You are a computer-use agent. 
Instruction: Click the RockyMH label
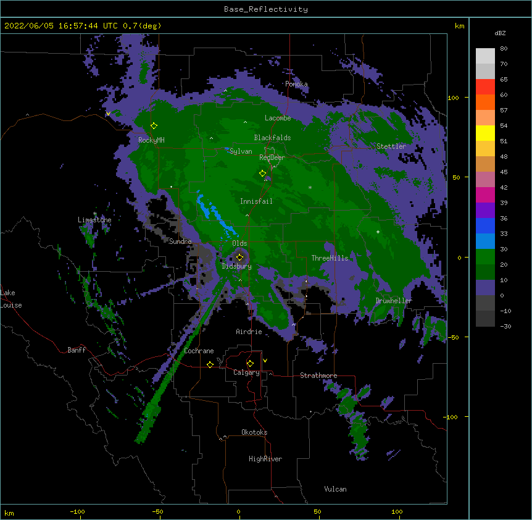click(x=151, y=140)
